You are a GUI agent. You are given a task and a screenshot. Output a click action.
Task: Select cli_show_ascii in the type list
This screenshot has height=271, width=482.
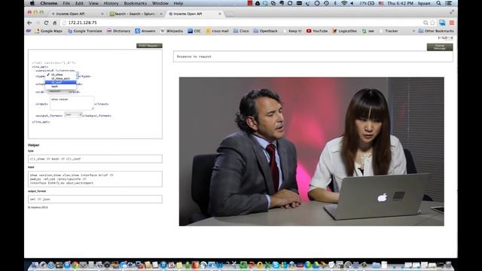[60, 78]
